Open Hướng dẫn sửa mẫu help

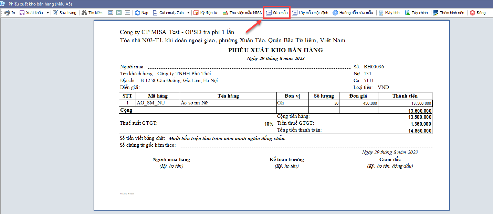(353, 13)
